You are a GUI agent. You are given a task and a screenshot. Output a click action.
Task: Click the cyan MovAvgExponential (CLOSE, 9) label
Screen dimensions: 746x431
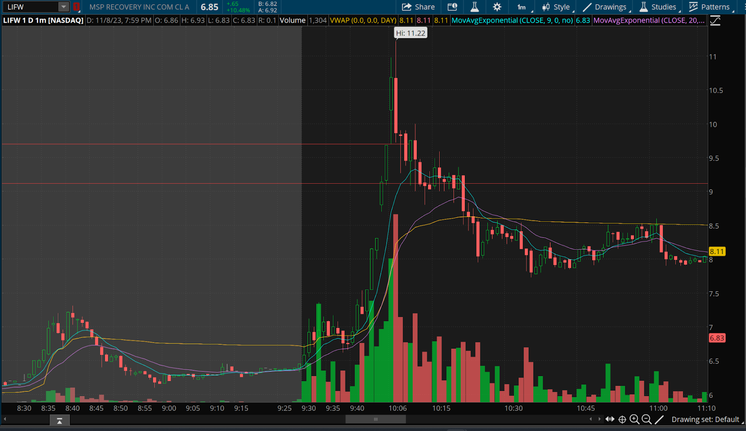[512, 21]
